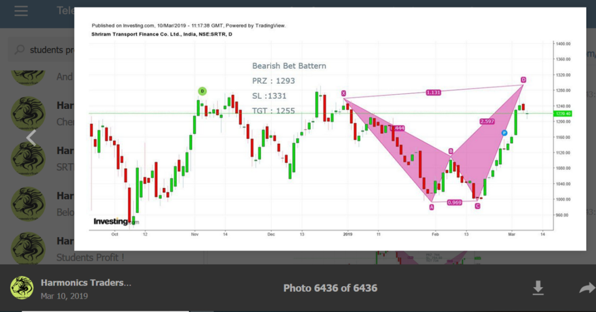Image resolution: width=596 pixels, height=312 pixels.
Task: Click the search magnifier icon beside 'students pr'
Action: point(19,50)
